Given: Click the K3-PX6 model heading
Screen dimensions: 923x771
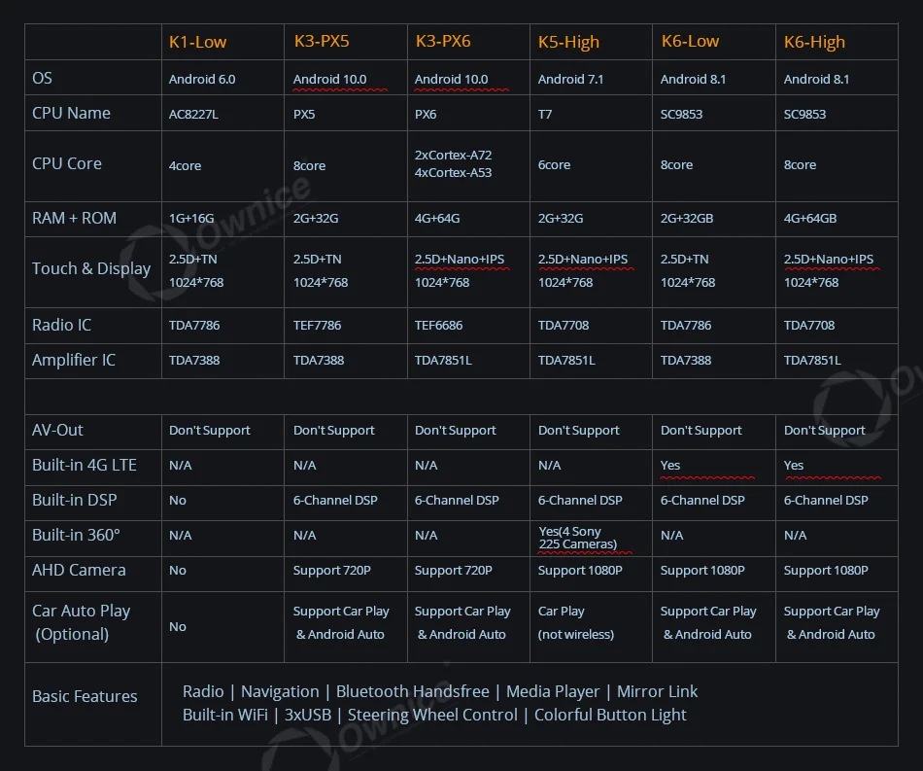Looking at the screenshot, I should click(x=443, y=41).
